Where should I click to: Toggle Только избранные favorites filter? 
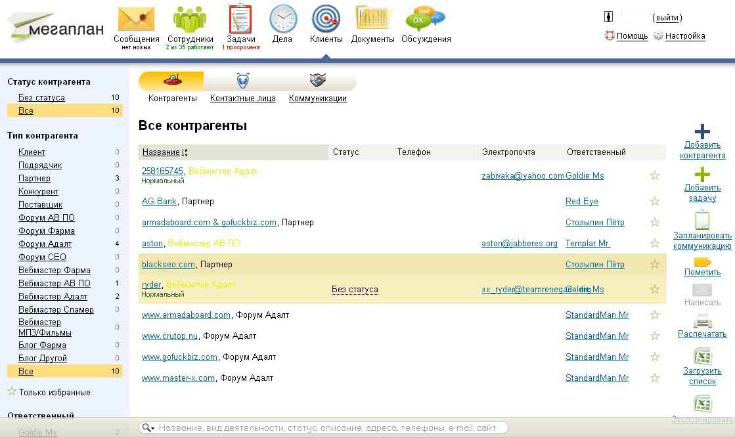click(49, 392)
